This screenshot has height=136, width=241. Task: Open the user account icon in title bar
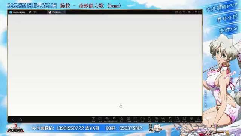(180, 12)
